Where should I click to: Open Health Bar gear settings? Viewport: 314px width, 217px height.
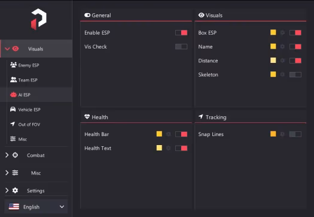(169, 134)
